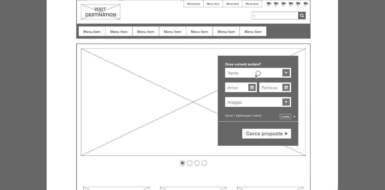Open seventh Menu item in main navigation

[x=253, y=31]
